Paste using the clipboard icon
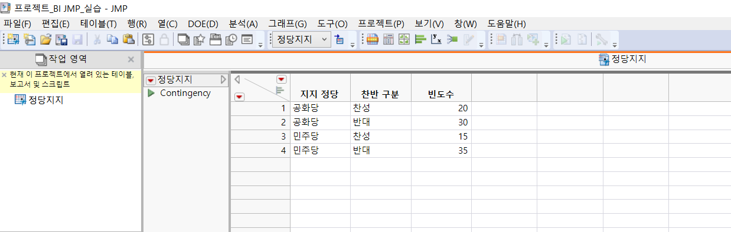Image resolution: width=731 pixels, height=232 pixels. pos(128,39)
